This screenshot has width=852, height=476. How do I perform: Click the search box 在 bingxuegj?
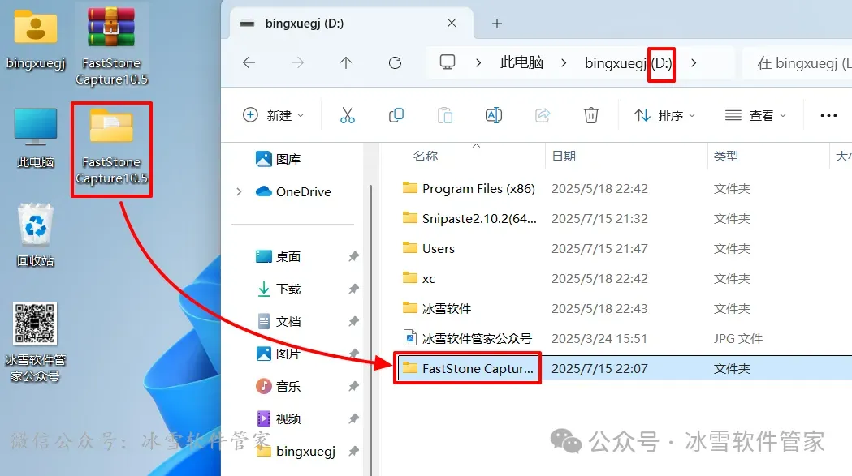(797, 63)
